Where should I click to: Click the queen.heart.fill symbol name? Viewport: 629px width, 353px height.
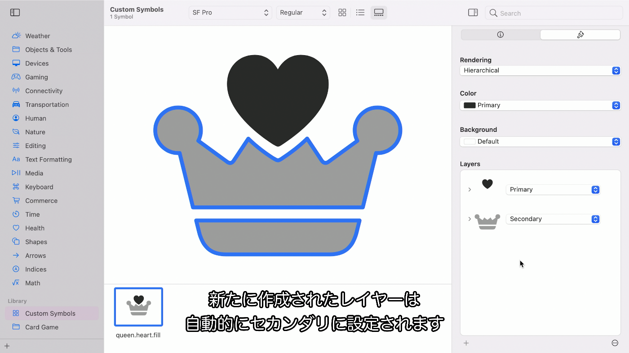click(x=138, y=335)
